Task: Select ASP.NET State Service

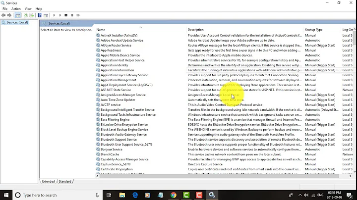Action: [x=116, y=90]
